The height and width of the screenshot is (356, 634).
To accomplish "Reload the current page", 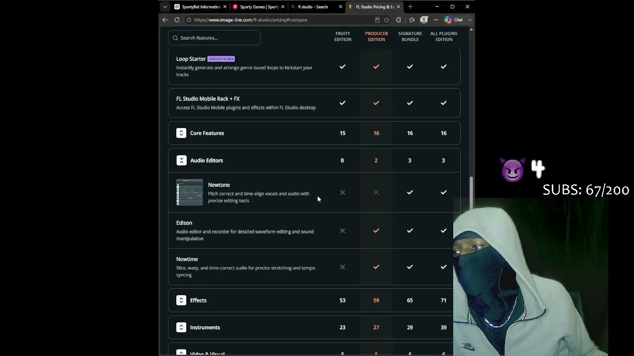I will pyautogui.click(x=177, y=20).
